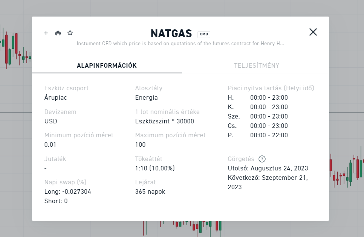Click the leverage value 1:10 (10.00%)
The width and height of the screenshot is (364, 237).
click(155, 168)
